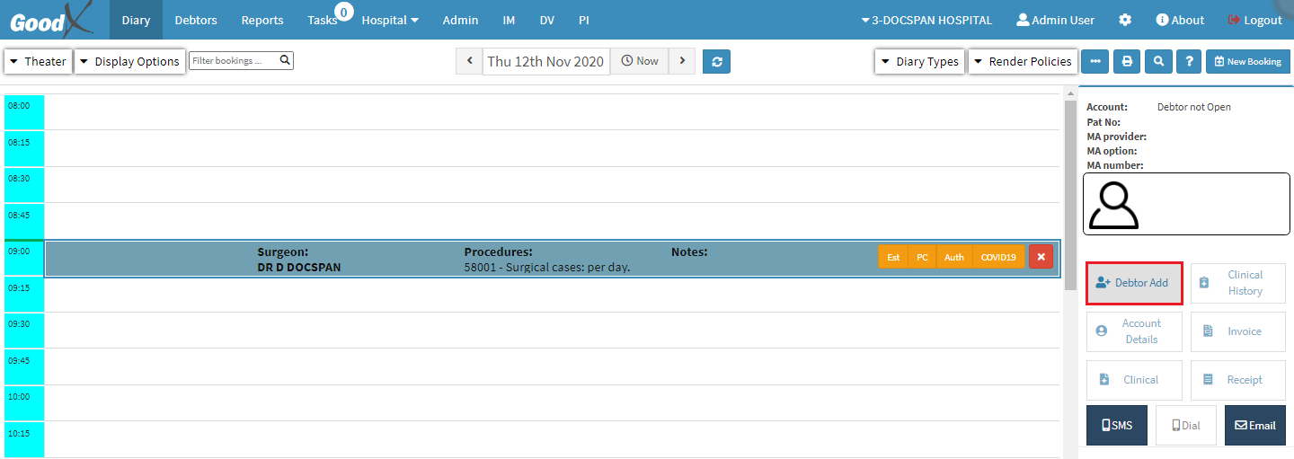Go to next day arrow

[682, 61]
